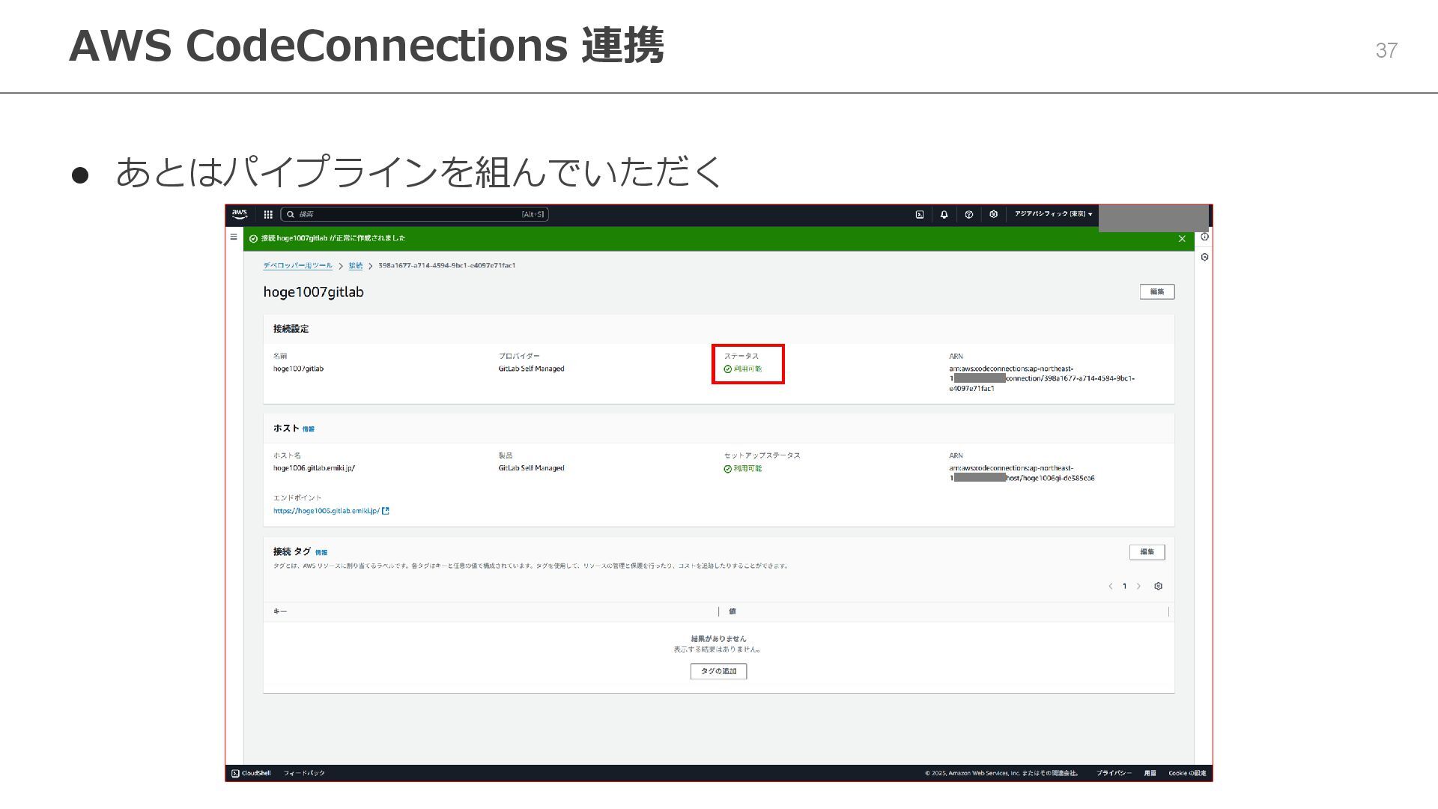This screenshot has width=1438, height=809.
Task: Open the info panel icon at right edge
Action: 1204,237
